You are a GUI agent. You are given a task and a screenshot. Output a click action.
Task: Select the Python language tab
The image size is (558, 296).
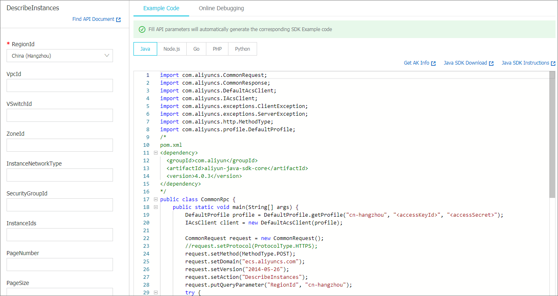pos(242,49)
